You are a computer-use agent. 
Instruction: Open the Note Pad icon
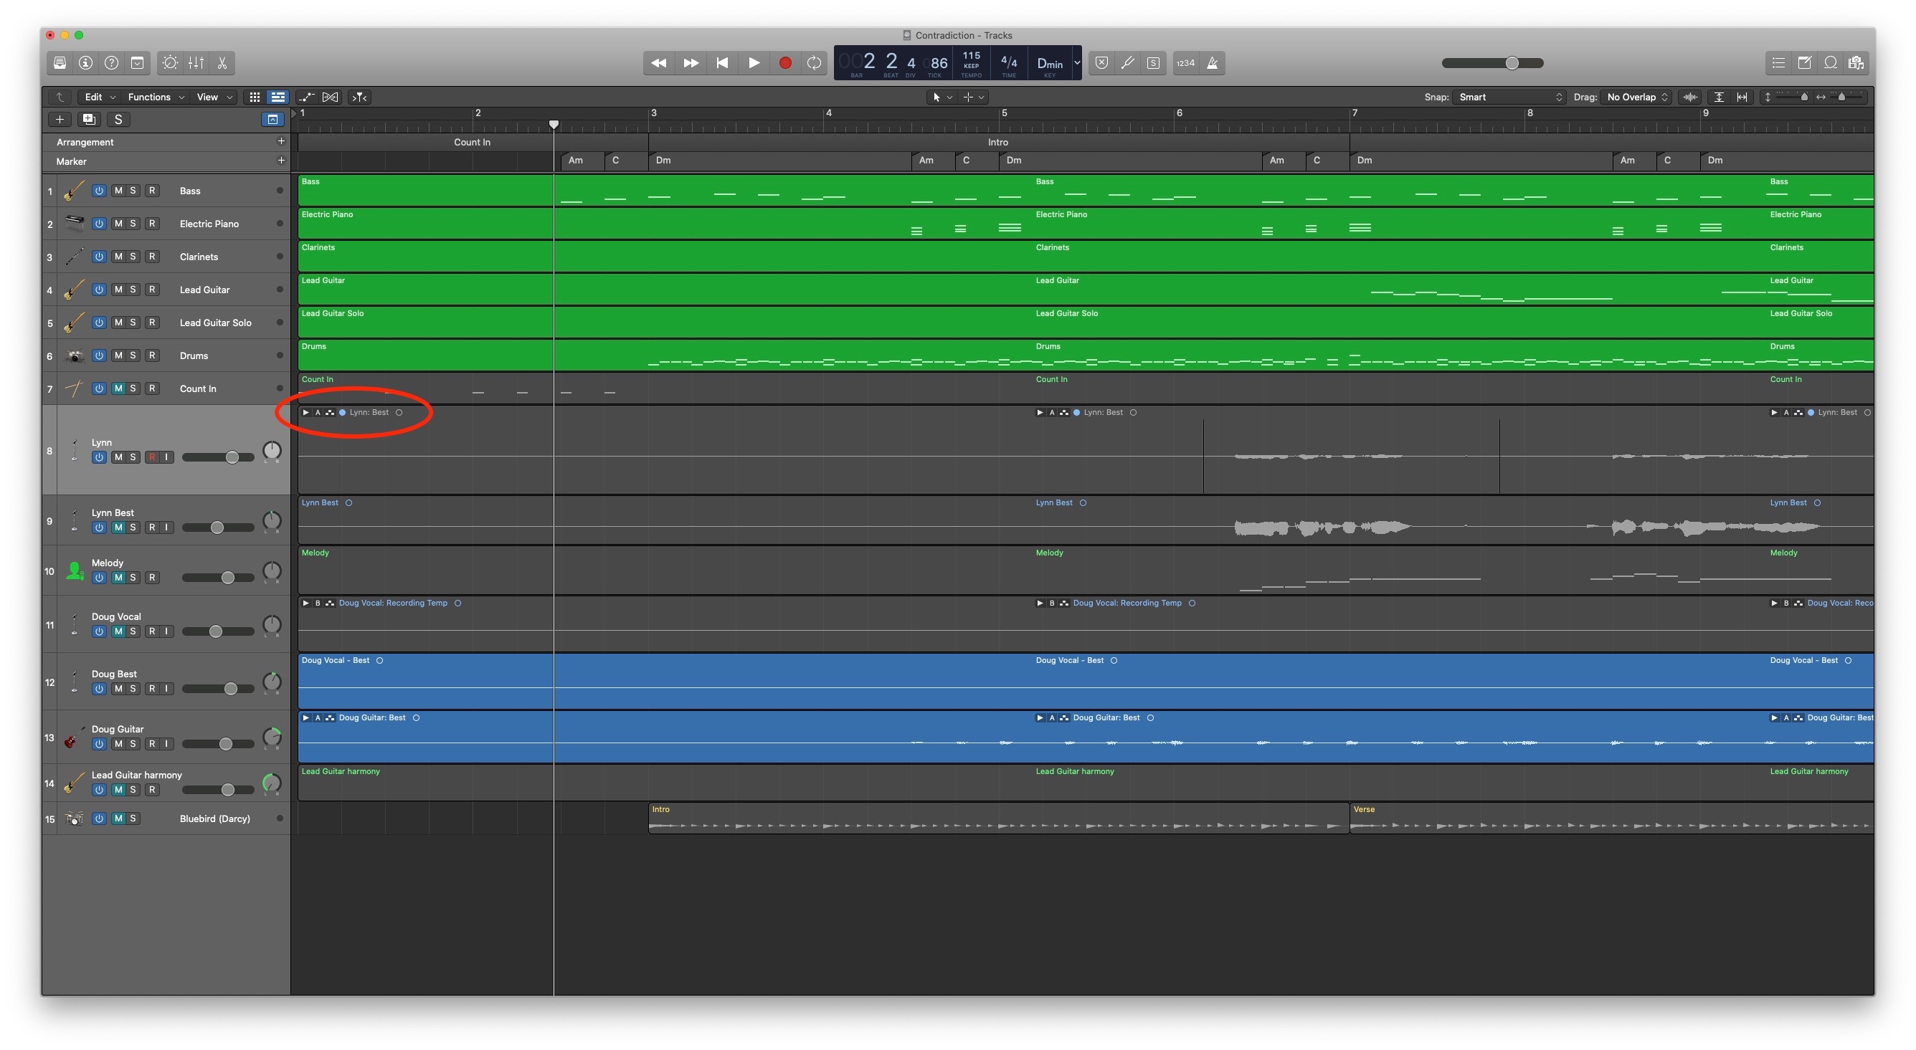tap(1804, 63)
